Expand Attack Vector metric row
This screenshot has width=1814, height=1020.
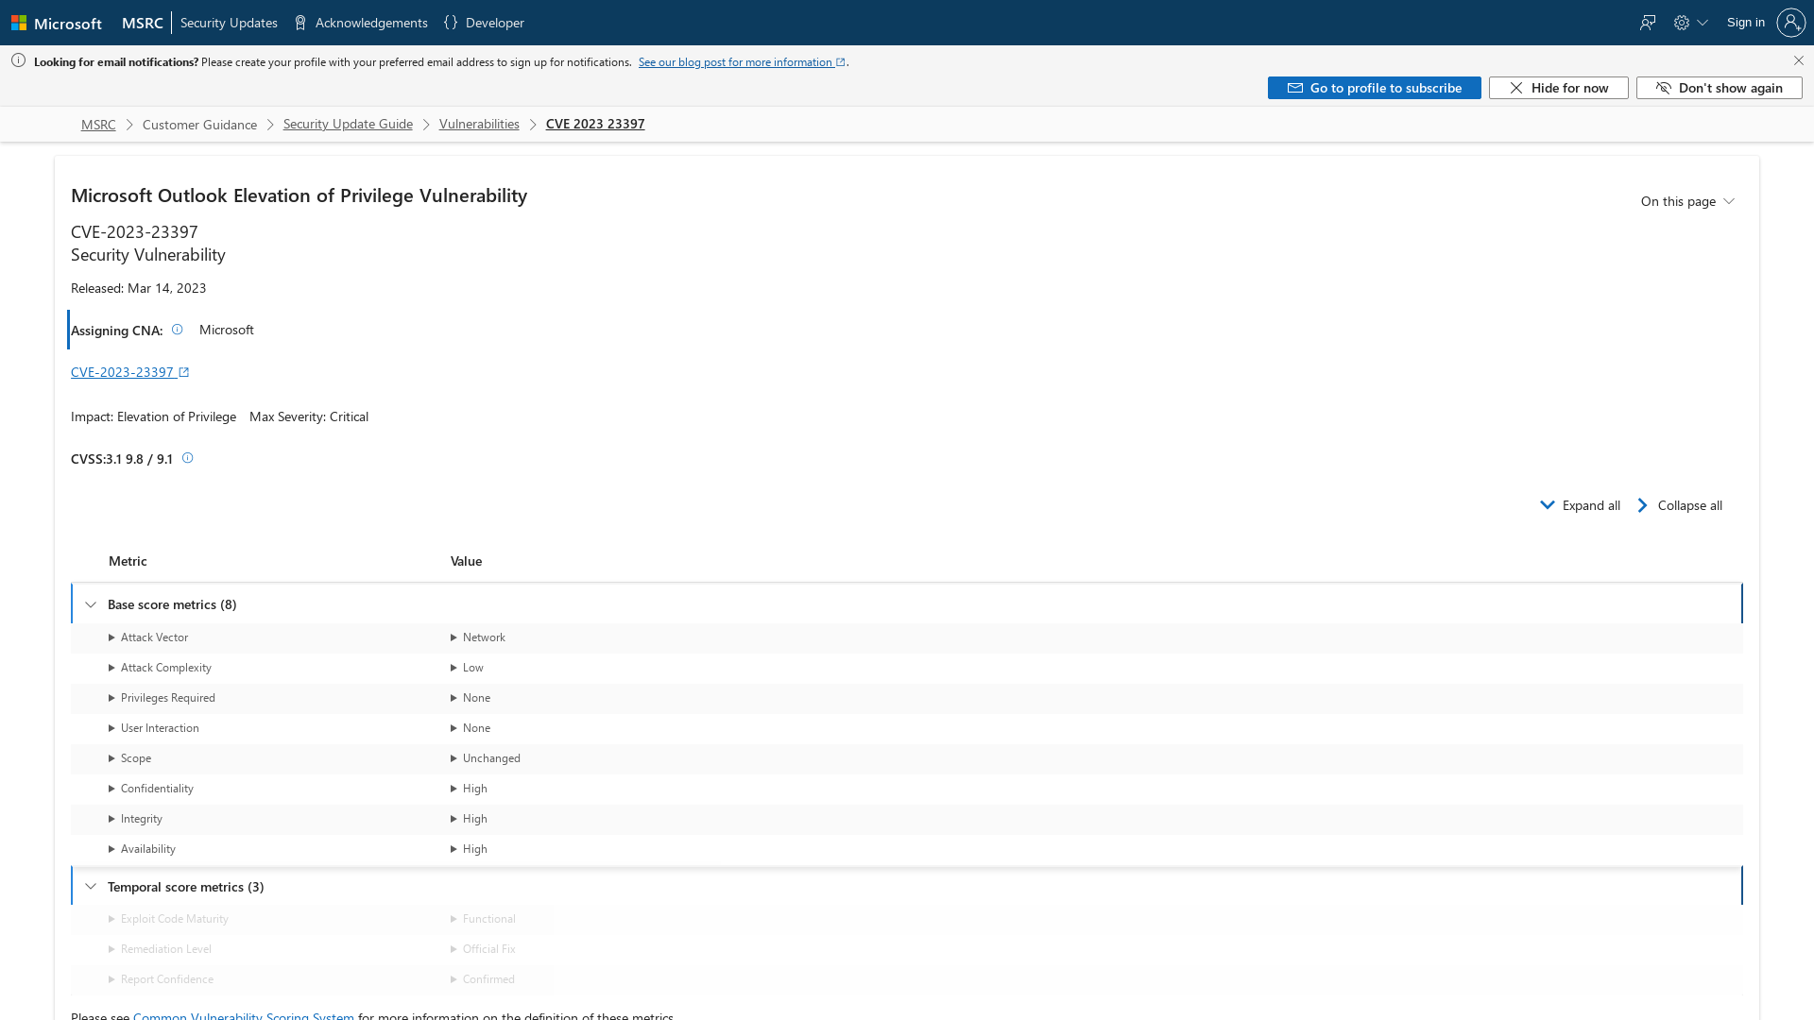148,637
